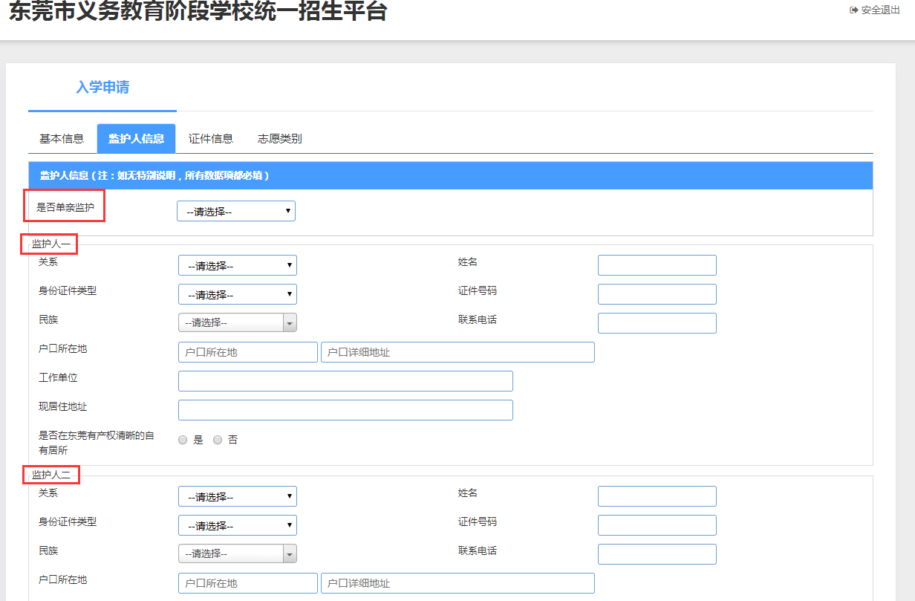Image resolution: width=915 pixels, height=601 pixels.
Task: Click the 东莞市义务教育阶段学校统一招生平台 title
Action: [198, 10]
